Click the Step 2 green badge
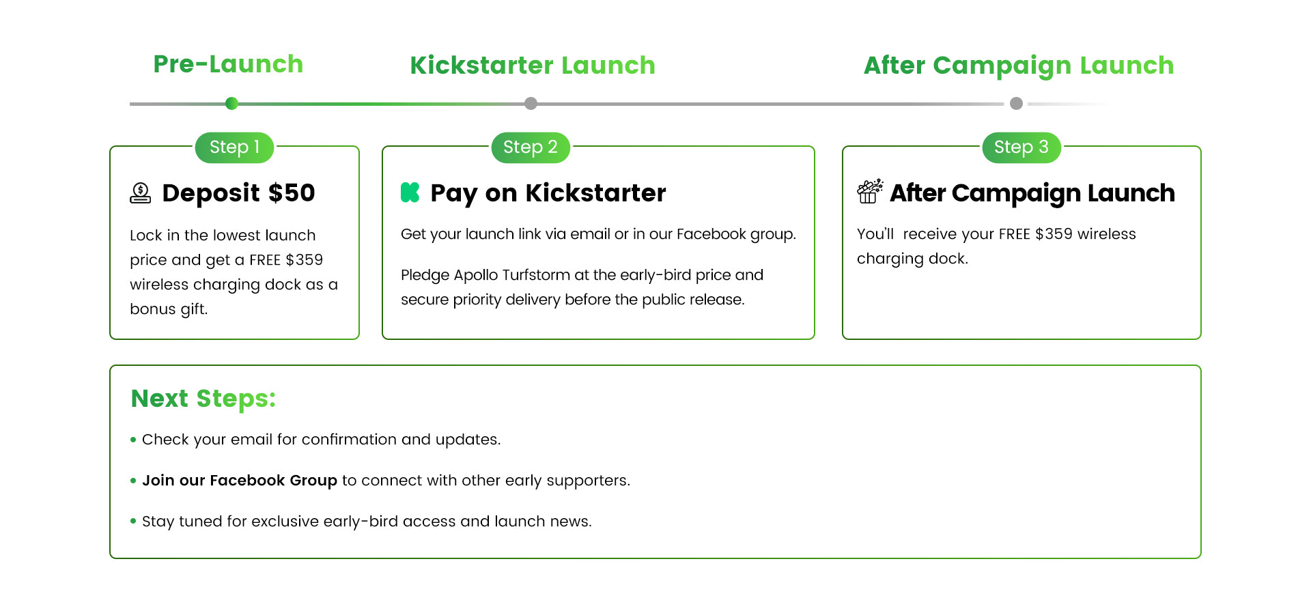1311x613 pixels. [531, 147]
